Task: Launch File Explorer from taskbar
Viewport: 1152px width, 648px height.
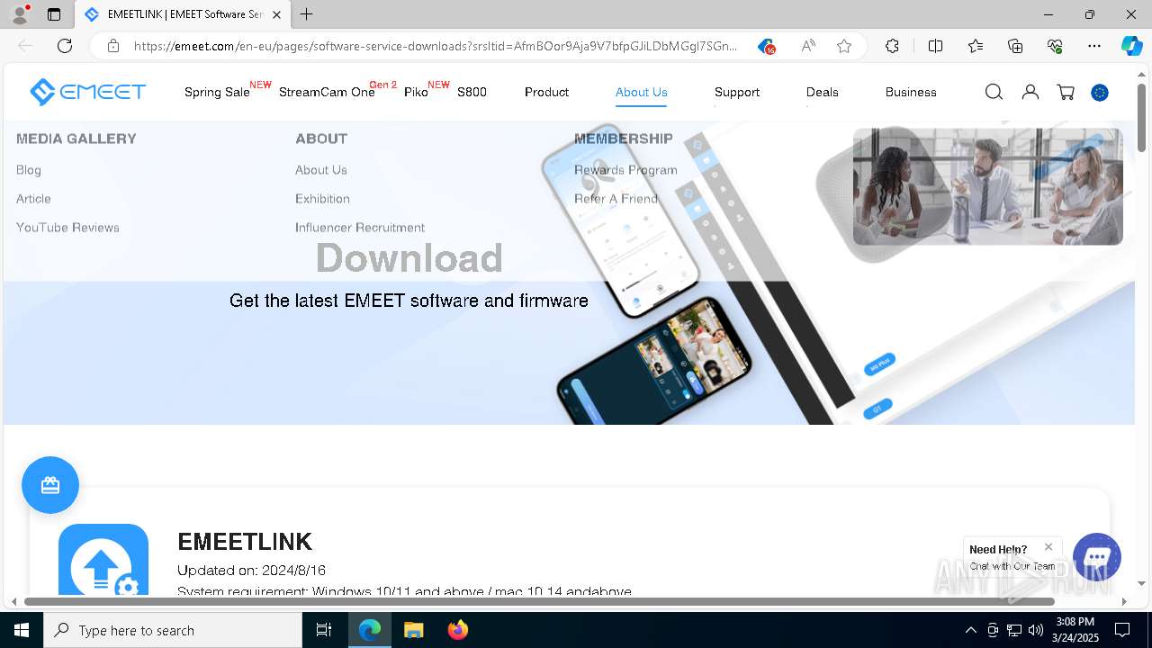Action: point(413,630)
